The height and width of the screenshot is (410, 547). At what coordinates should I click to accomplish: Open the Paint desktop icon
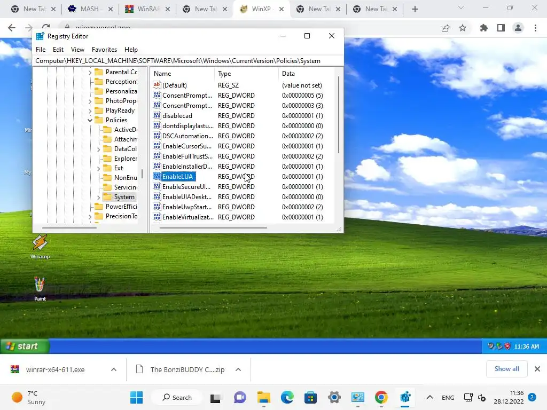point(40,289)
